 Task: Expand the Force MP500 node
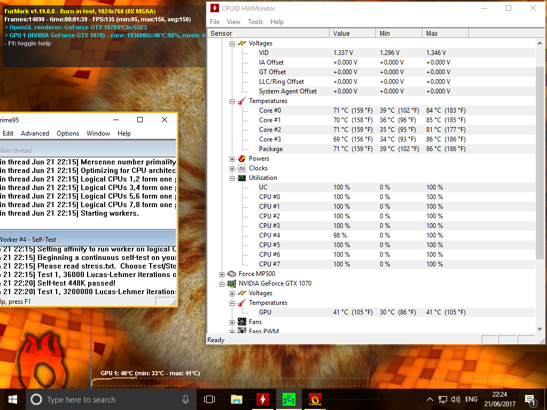point(222,275)
